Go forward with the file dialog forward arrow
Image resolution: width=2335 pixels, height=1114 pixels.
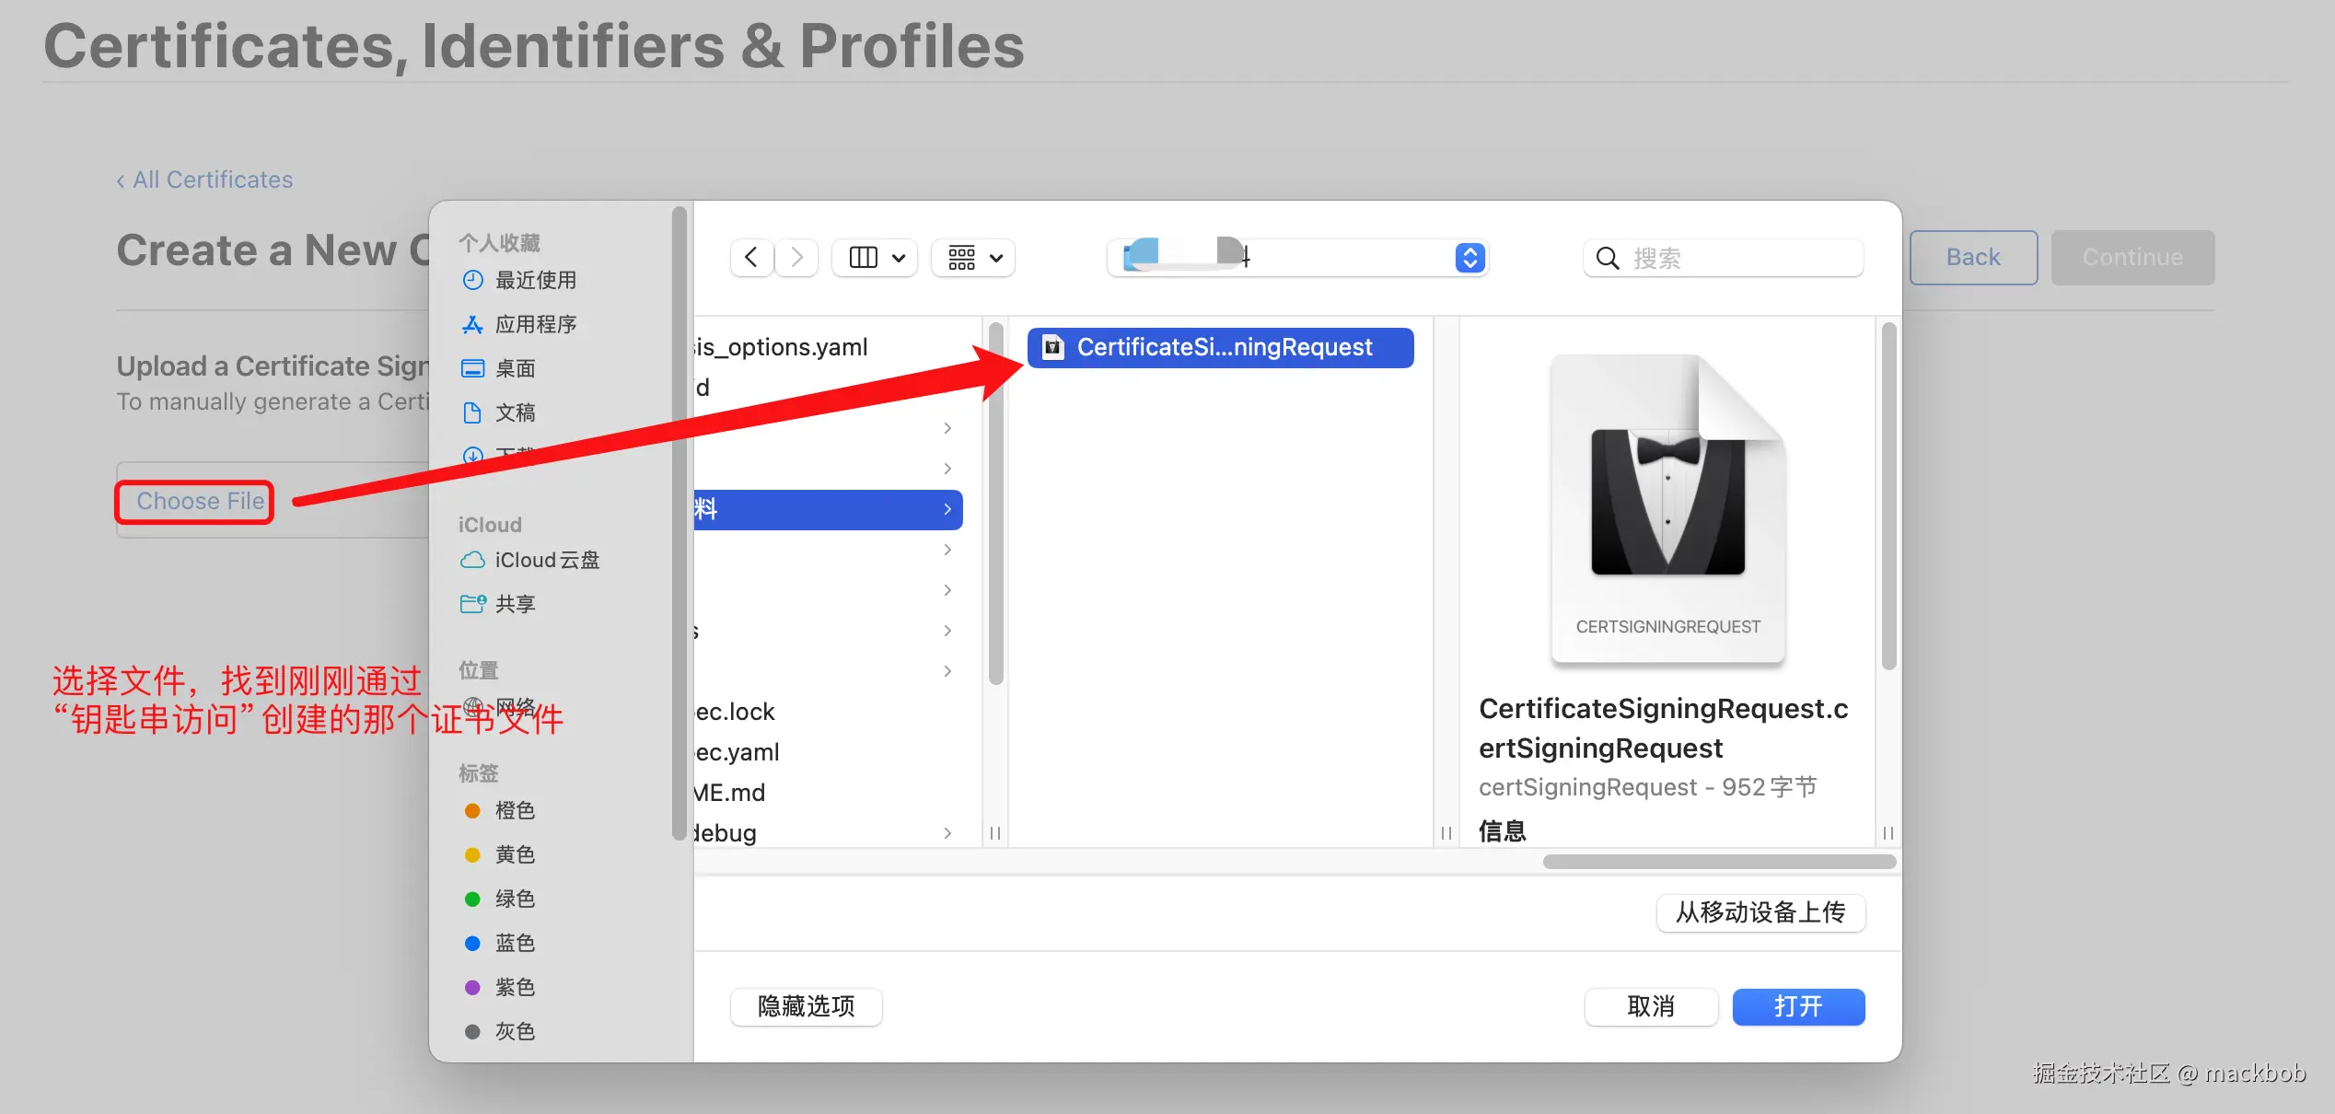click(x=796, y=258)
